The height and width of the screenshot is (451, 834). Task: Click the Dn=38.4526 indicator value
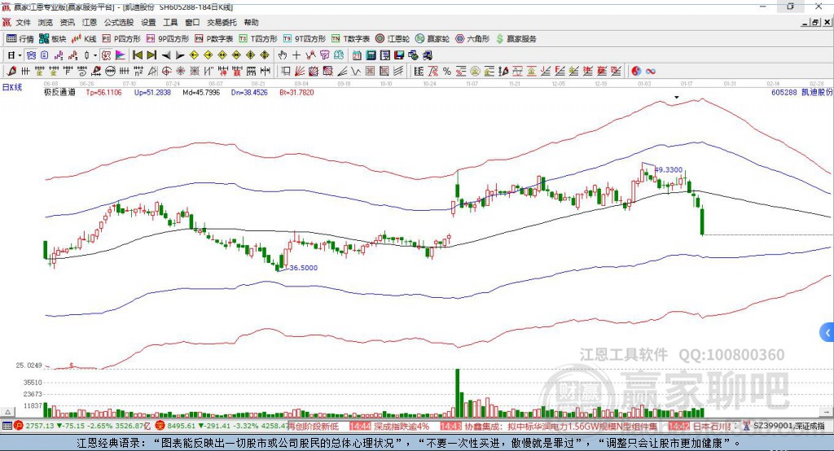(x=249, y=93)
